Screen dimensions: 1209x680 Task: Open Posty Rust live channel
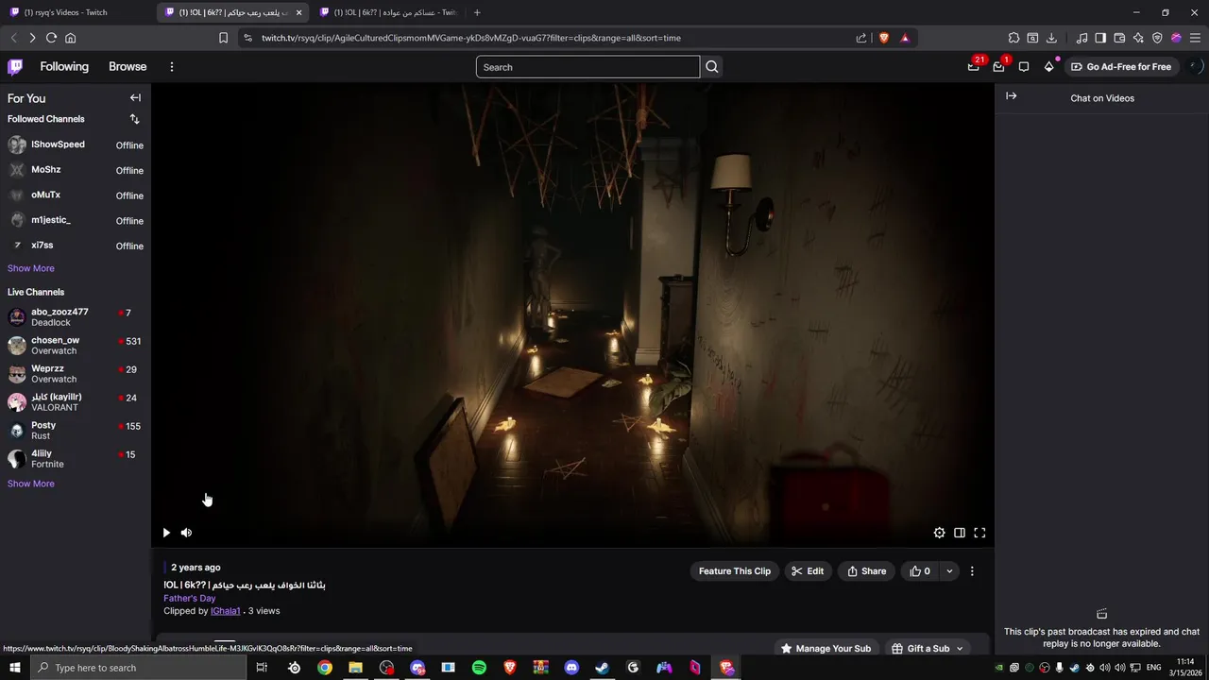(x=76, y=431)
